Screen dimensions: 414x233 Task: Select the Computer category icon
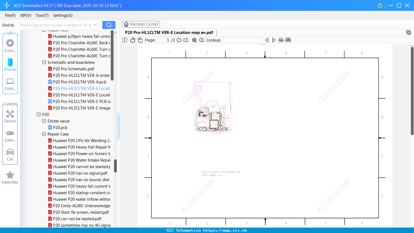(x=10, y=84)
